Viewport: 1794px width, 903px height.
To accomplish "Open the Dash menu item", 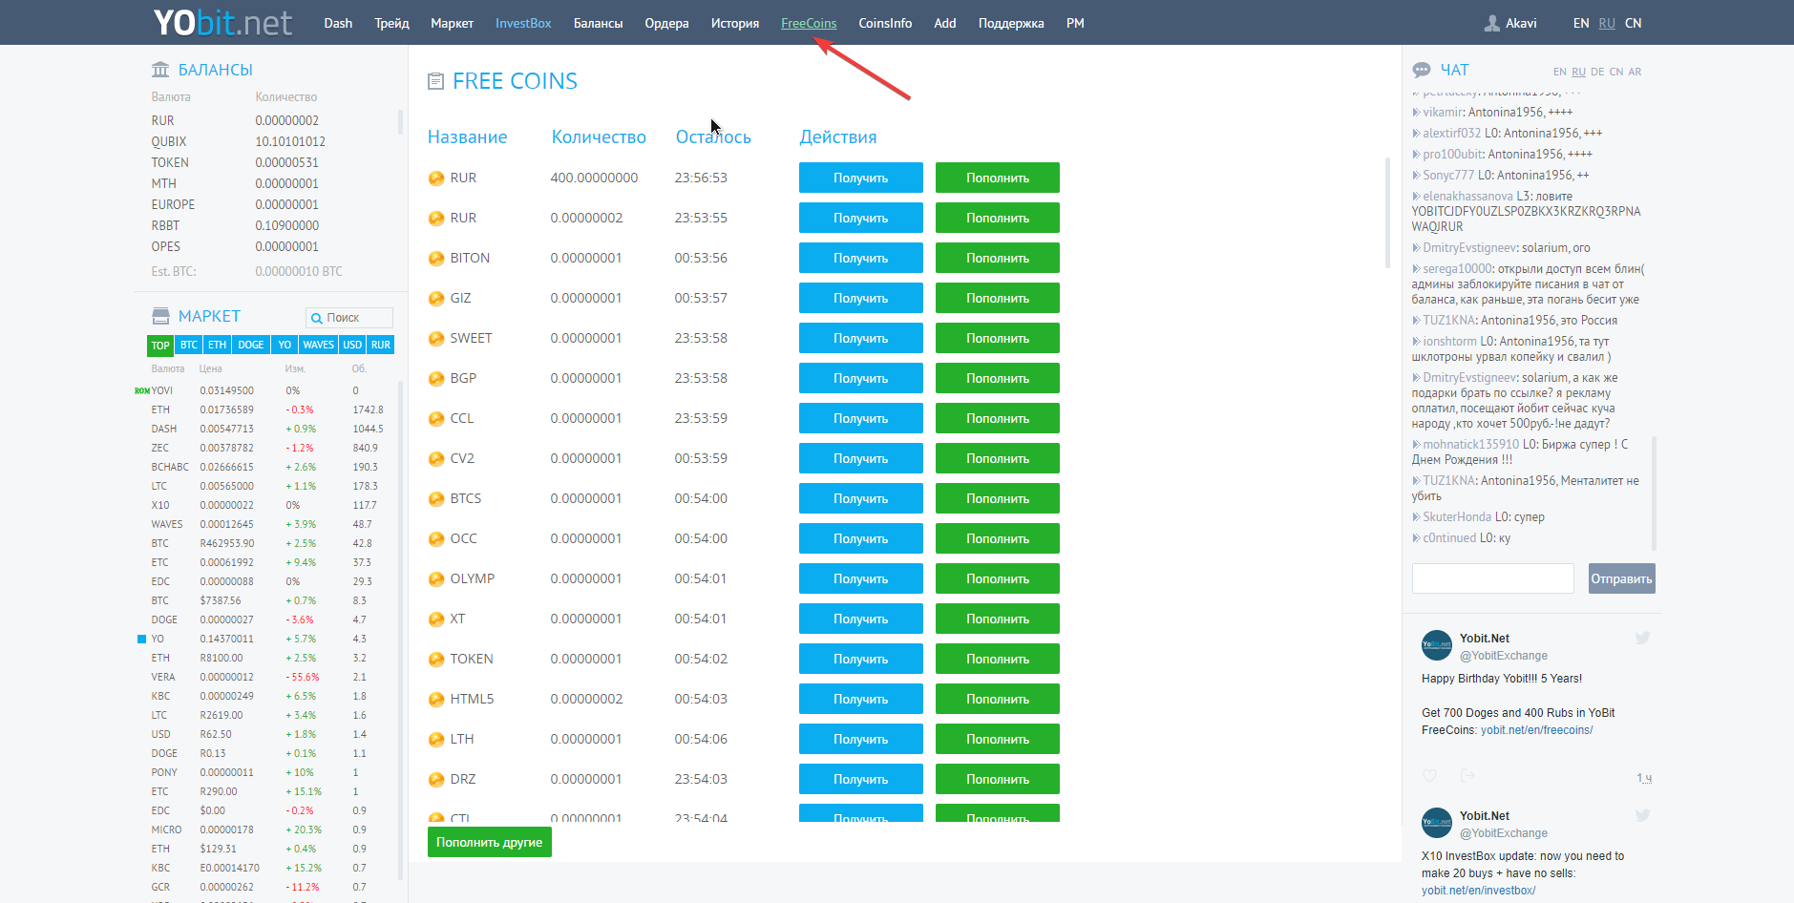I will point(338,23).
